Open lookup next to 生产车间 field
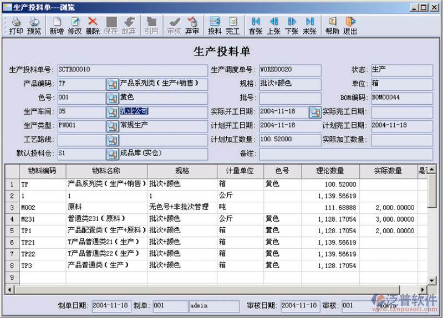 click(x=112, y=112)
